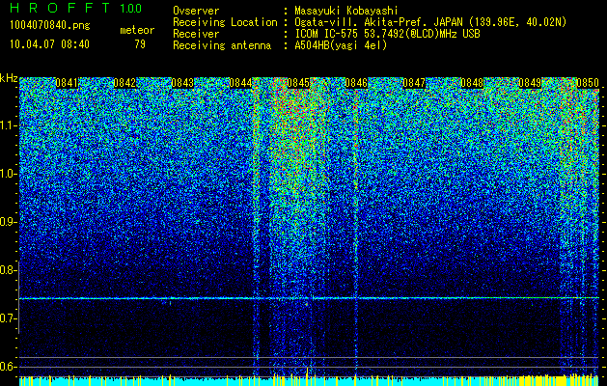Click the 0844 time marker
607x386 pixels.
point(240,83)
